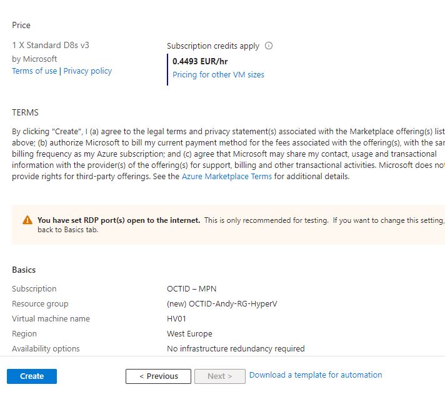The width and height of the screenshot is (445, 397).
Task: Click the greyed-out Next button
Action: 219,376
